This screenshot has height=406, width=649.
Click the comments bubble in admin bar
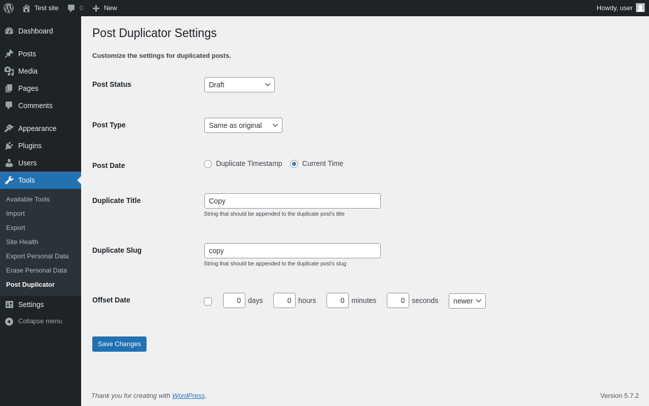click(x=71, y=8)
